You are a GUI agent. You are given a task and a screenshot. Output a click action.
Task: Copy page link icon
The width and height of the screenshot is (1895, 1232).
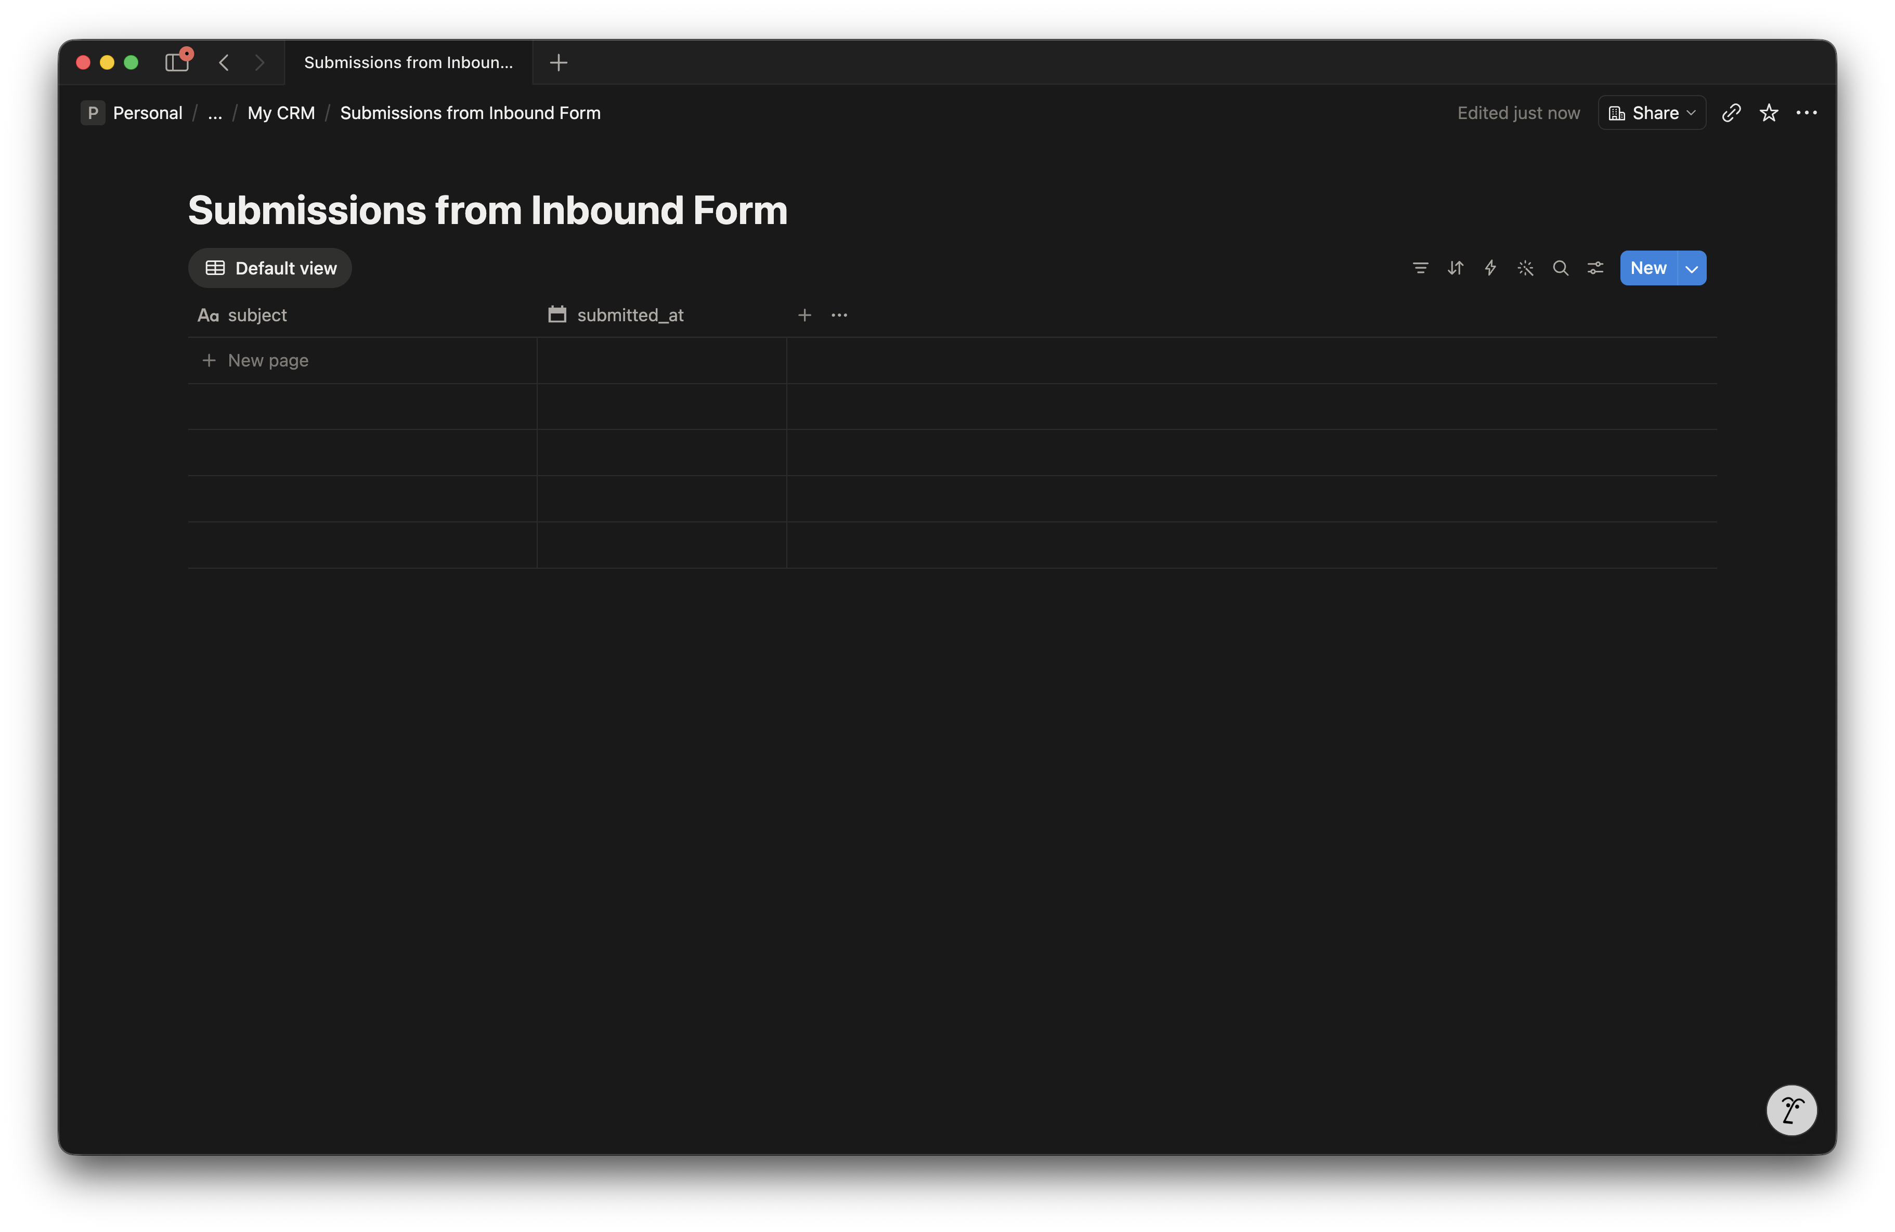[1731, 113]
